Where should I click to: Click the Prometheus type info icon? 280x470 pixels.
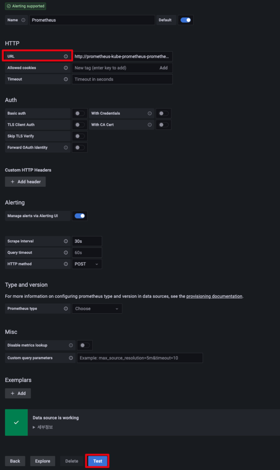[x=66, y=309]
